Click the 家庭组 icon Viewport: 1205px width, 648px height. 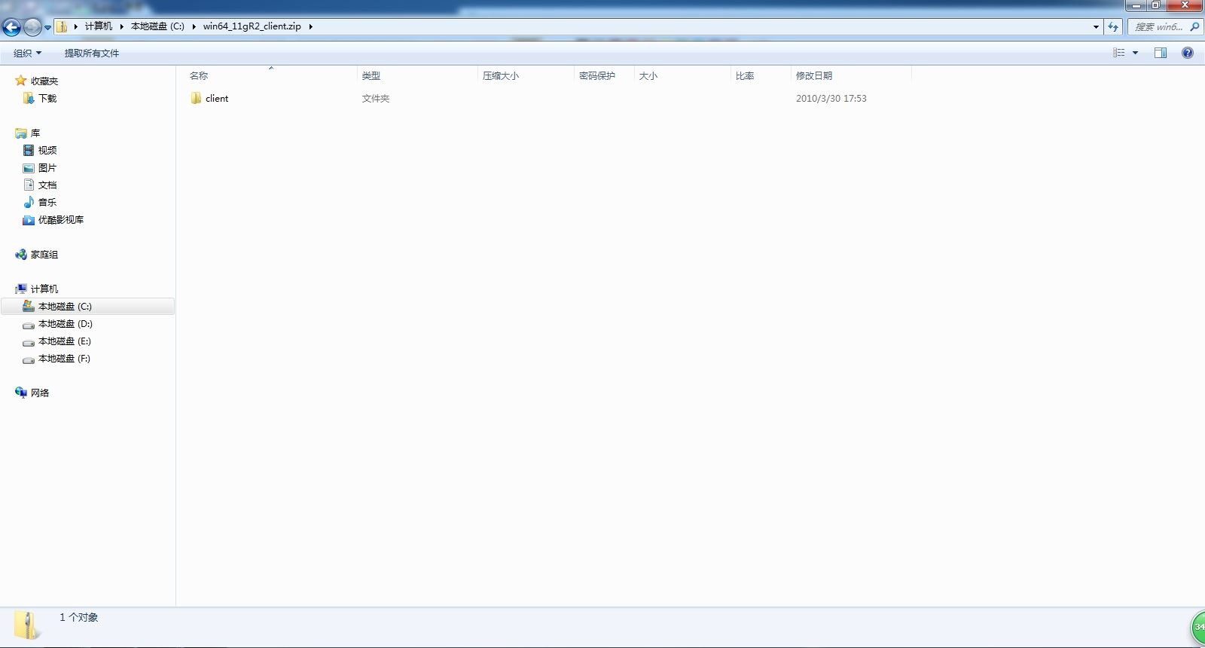click(x=21, y=254)
